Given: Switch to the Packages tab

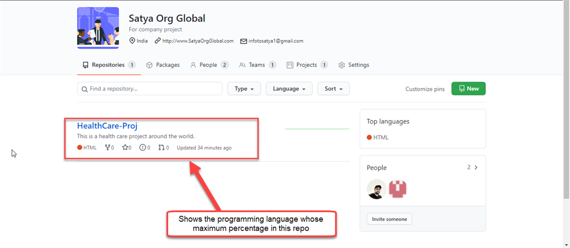Looking at the screenshot, I should pos(163,65).
